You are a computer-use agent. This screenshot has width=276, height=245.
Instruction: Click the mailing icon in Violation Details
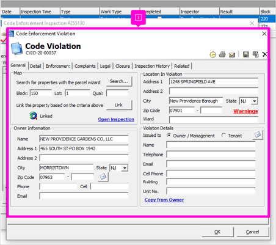click(258, 134)
